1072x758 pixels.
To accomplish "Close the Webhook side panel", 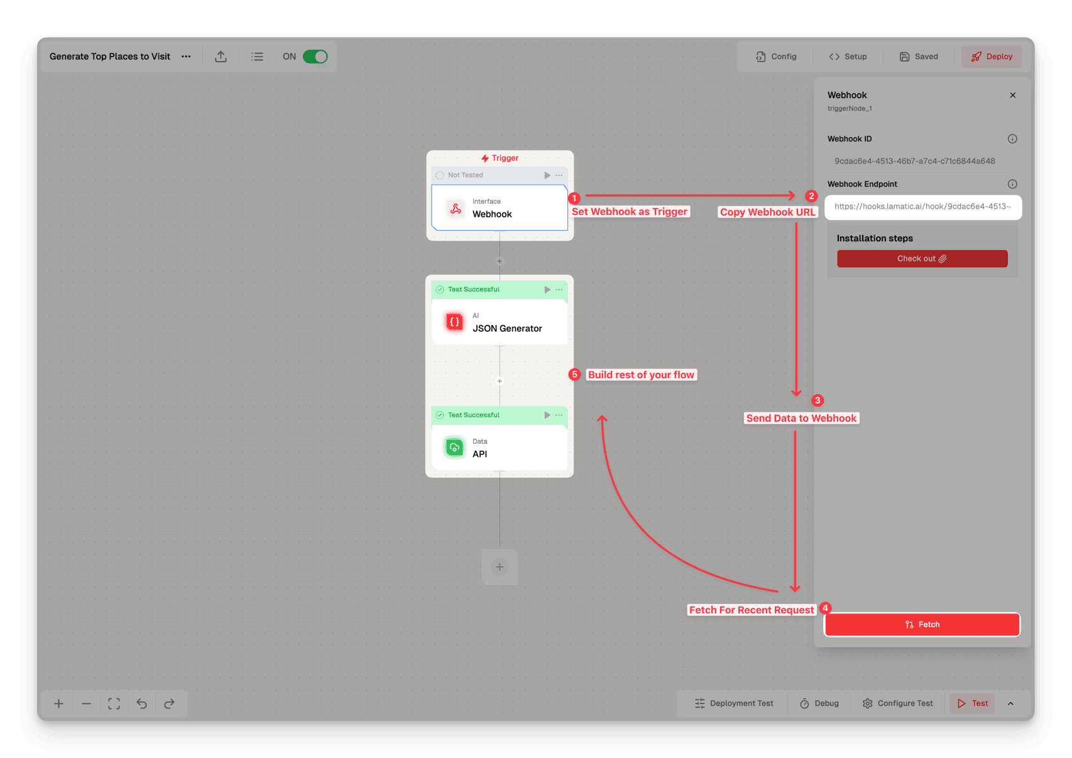I will click(1012, 96).
